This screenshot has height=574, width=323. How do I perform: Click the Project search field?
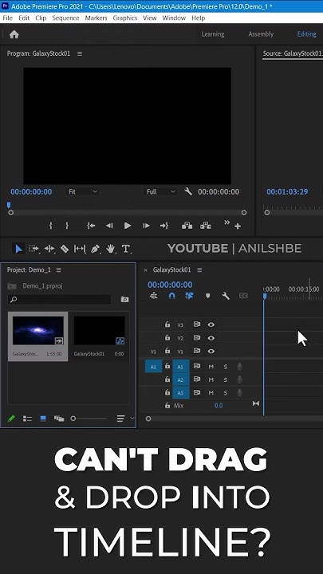click(59, 300)
